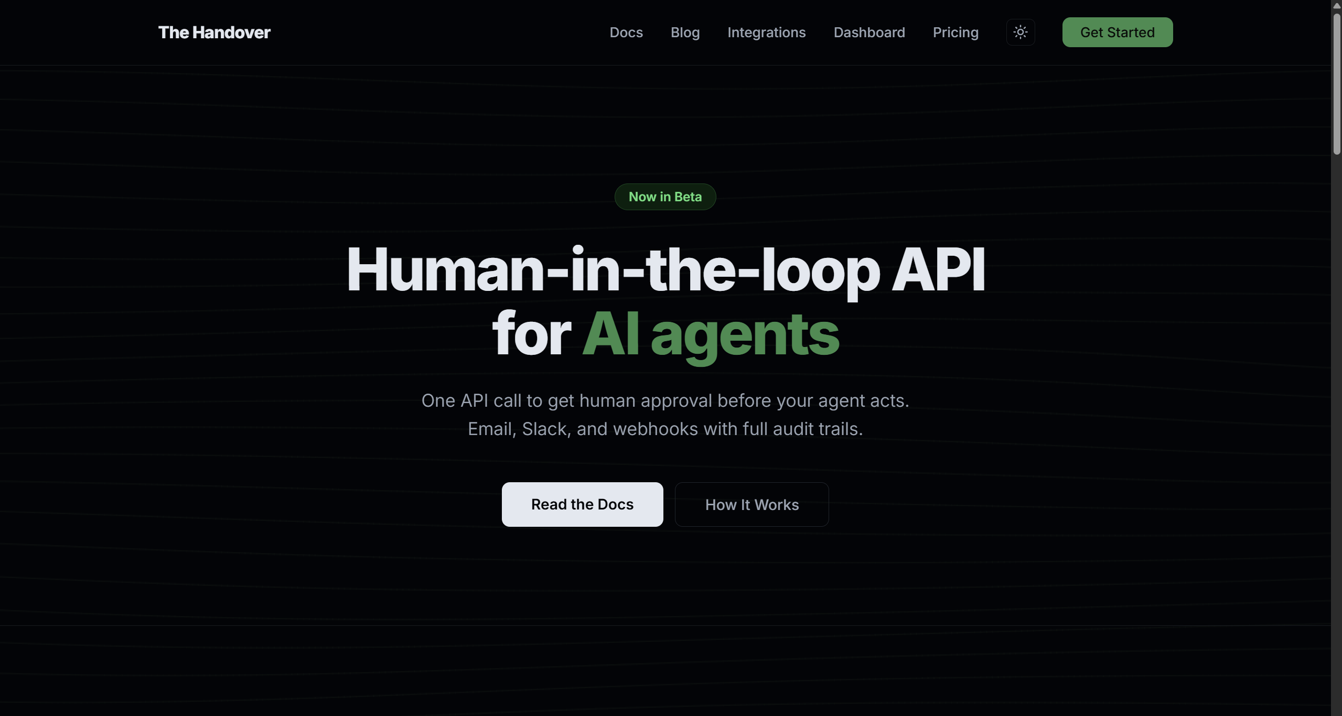Click the word Beta in the badge

[688, 197]
